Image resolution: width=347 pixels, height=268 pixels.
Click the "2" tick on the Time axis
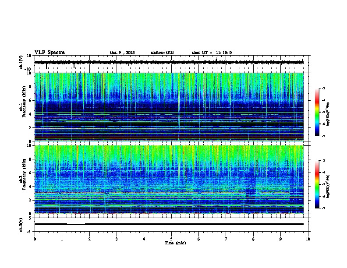point(89,239)
